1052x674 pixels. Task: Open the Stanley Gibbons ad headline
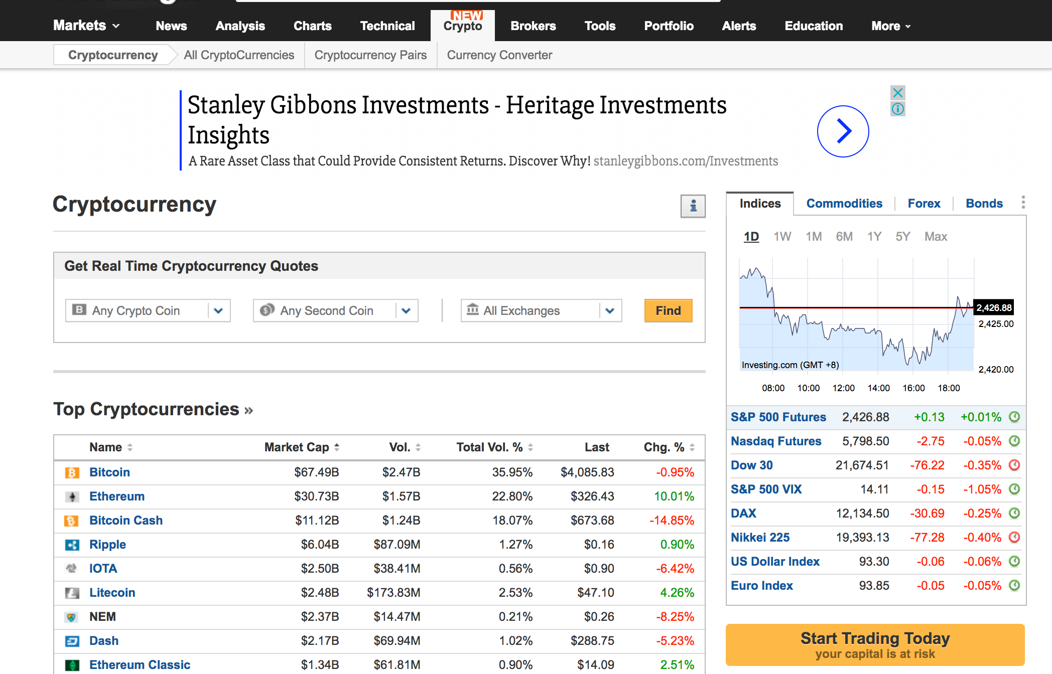pyautogui.click(x=457, y=120)
